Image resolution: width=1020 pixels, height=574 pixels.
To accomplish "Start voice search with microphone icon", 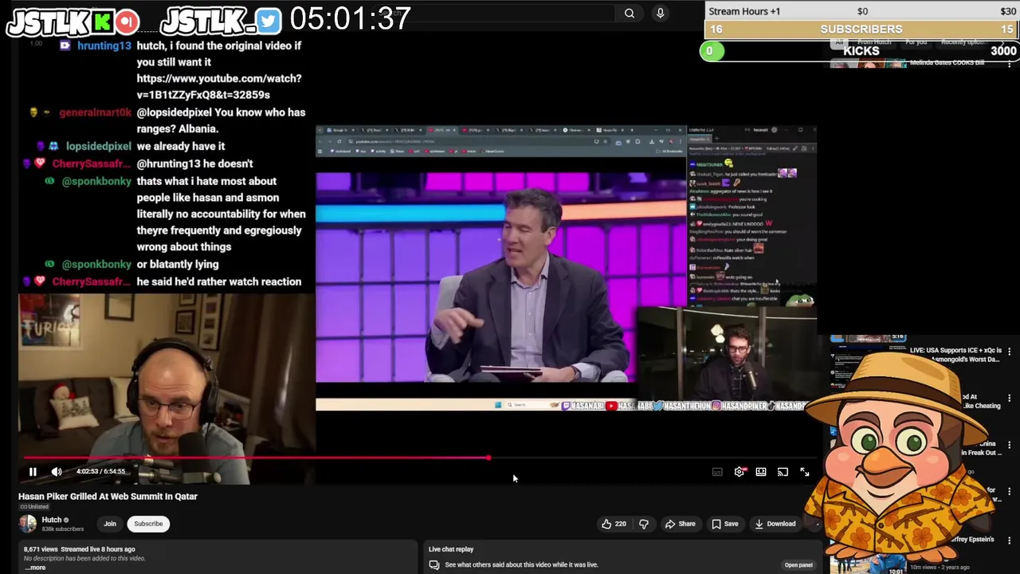I will (660, 13).
